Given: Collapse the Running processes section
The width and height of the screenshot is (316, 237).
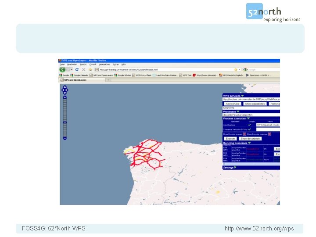Looking at the screenshot, I should pos(249,143).
